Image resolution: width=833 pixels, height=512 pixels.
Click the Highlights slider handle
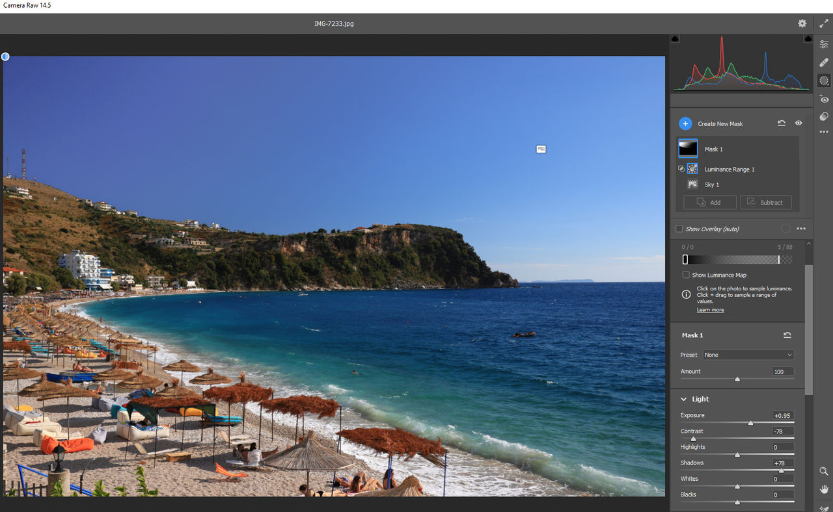point(737,455)
